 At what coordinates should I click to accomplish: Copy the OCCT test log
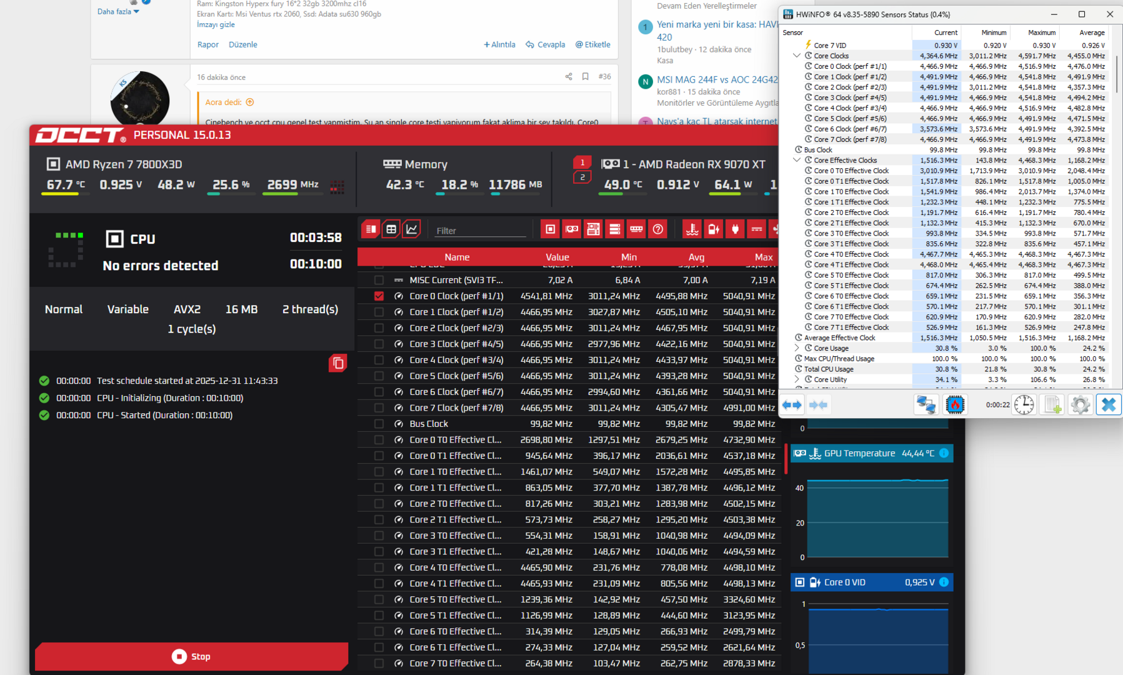point(337,363)
